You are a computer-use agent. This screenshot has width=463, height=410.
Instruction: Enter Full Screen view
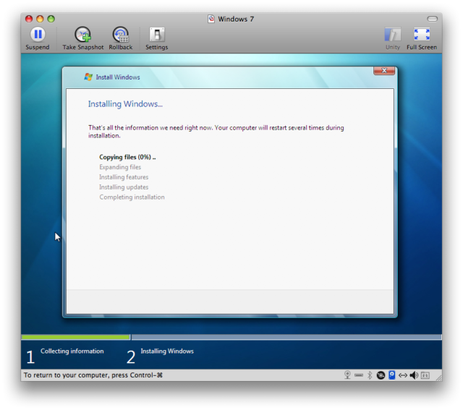(x=421, y=38)
